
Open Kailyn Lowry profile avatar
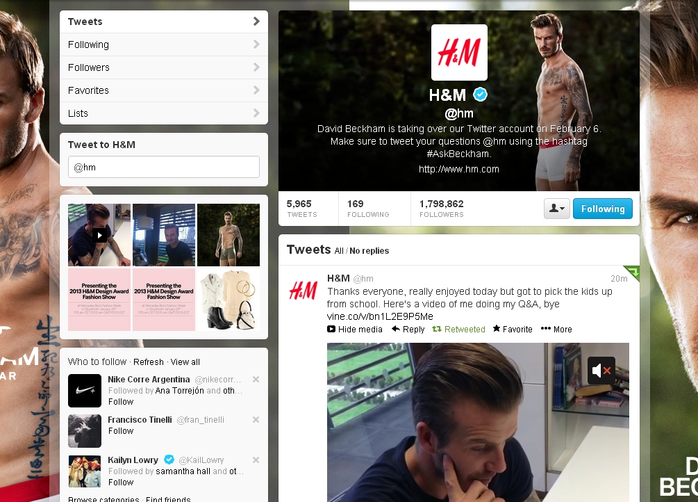tap(85, 471)
